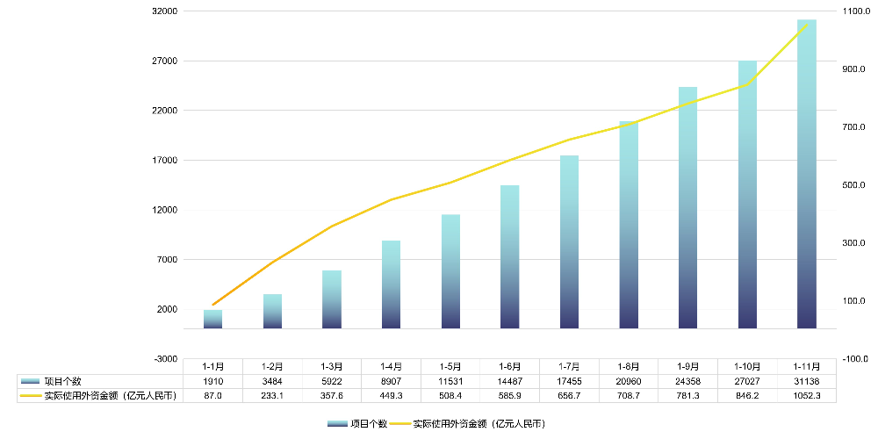Viewport: 878px width, 439px height.
Task: Select the 1-11月 bar in the chart
Action: click(806, 176)
